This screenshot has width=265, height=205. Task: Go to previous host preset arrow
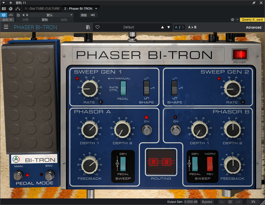pos(23,15)
